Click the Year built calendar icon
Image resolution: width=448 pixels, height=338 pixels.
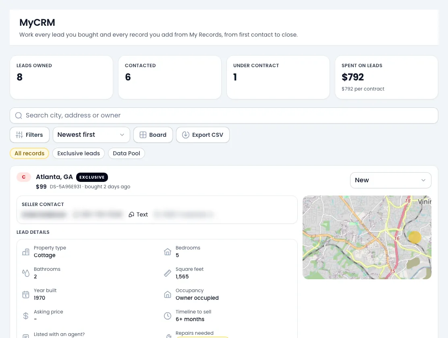tap(26, 294)
